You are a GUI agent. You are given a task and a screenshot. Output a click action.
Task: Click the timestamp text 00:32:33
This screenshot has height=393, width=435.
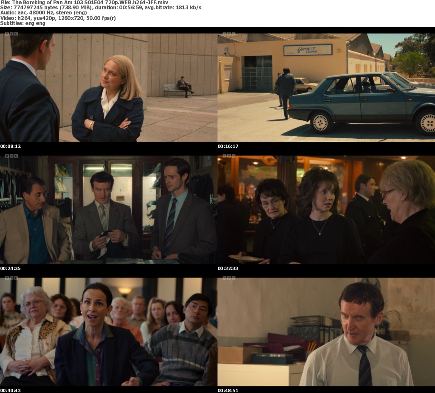coord(228,268)
